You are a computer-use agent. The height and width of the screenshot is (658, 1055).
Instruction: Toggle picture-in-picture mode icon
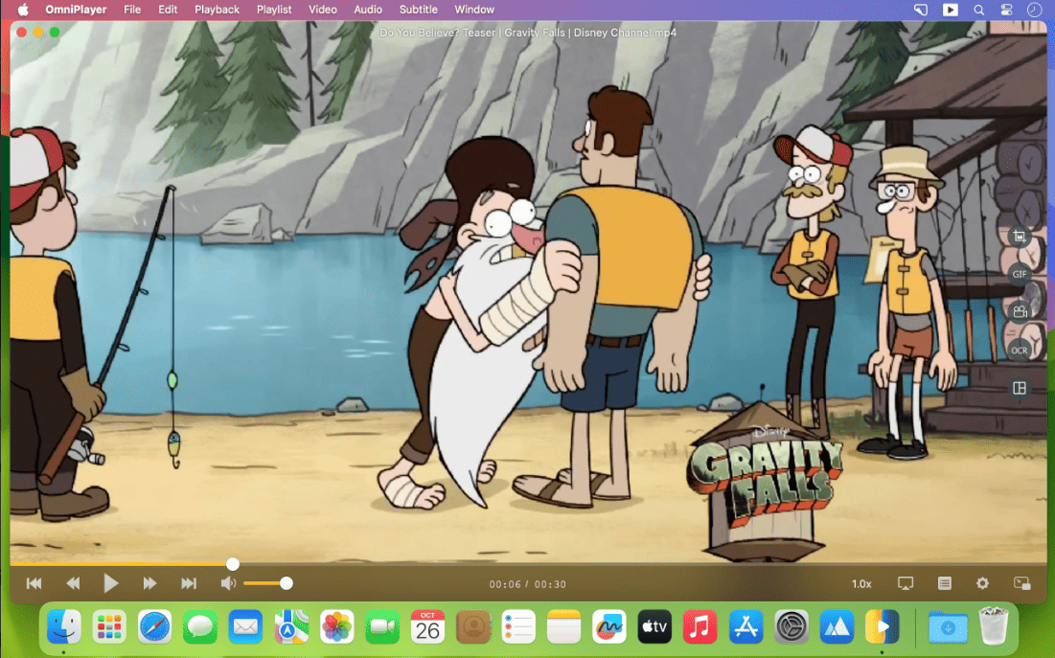pos(1021,583)
